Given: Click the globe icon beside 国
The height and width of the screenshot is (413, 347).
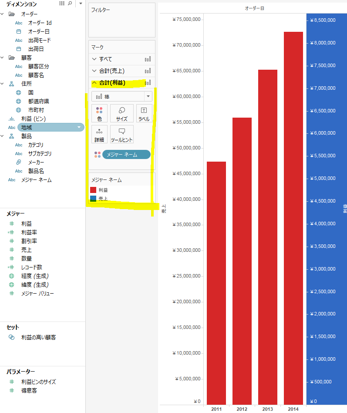Looking at the screenshot, I should click(18, 92).
